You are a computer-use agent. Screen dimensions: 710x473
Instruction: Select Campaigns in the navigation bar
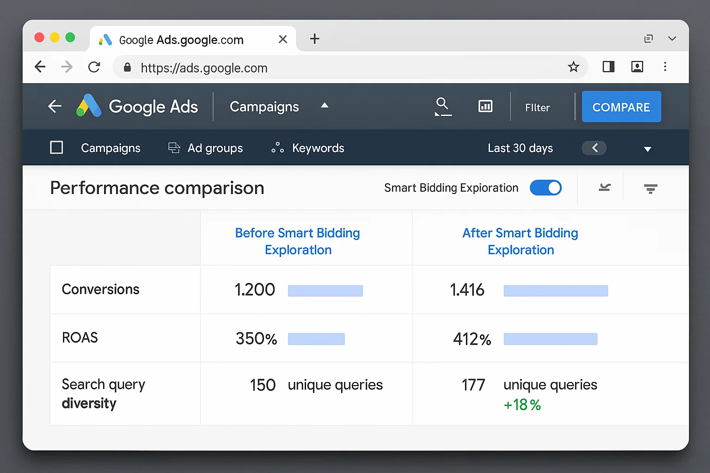110,147
